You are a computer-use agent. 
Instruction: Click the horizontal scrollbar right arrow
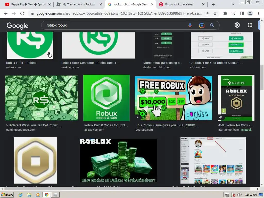coord(258,189)
